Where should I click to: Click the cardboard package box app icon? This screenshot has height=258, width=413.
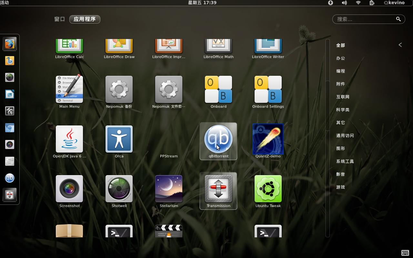[x=69, y=231]
